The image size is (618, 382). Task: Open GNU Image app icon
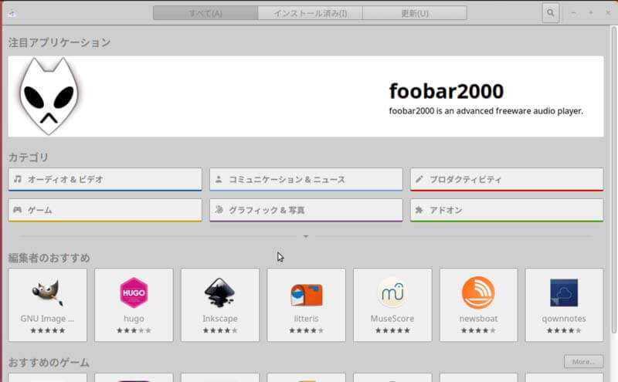tap(47, 293)
